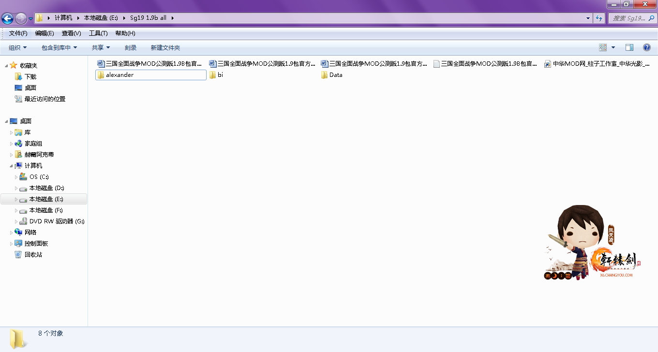Expand the 库 (Libraries) tree node arrow
Image resolution: width=658 pixels, height=352 pixels.
click(x=12, y=132)
